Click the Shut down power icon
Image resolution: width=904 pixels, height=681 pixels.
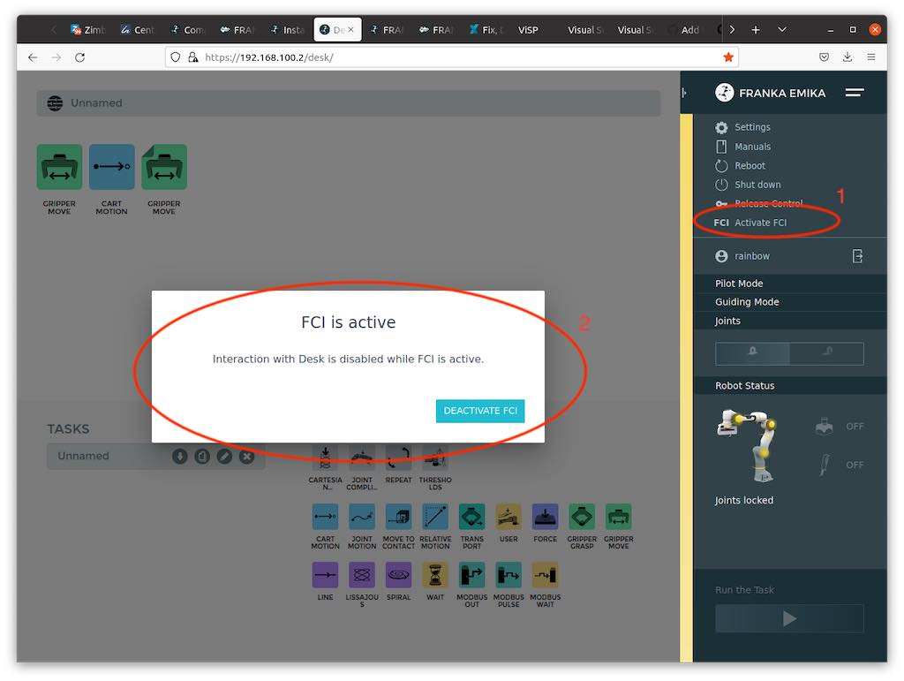click(721, 185)
